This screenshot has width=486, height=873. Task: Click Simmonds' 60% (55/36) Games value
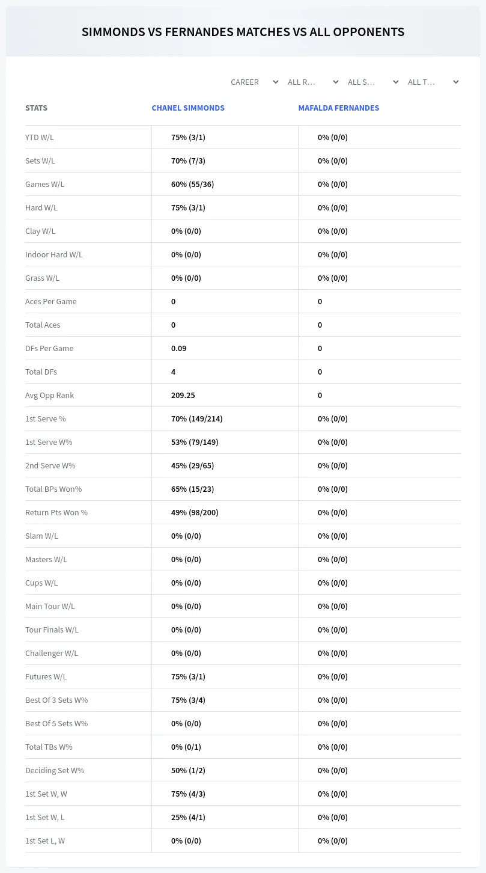coord(192,184)
